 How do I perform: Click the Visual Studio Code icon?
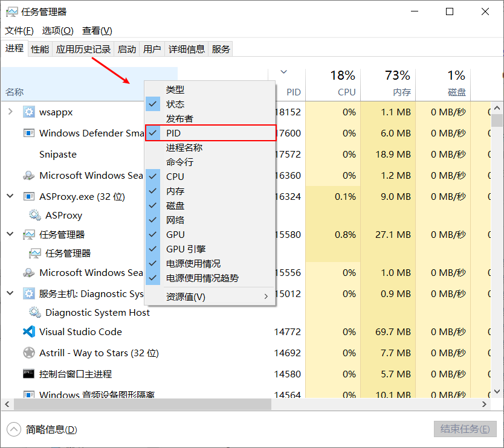tap(29, 331)
